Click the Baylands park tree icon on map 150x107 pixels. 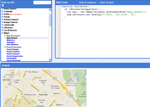coord(85,92)
